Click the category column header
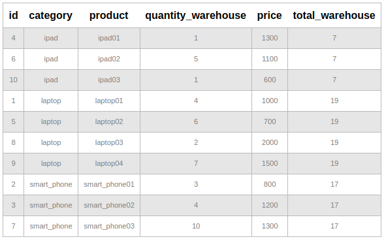The width and height of the screenshot is (386, 239). point(51,16)
